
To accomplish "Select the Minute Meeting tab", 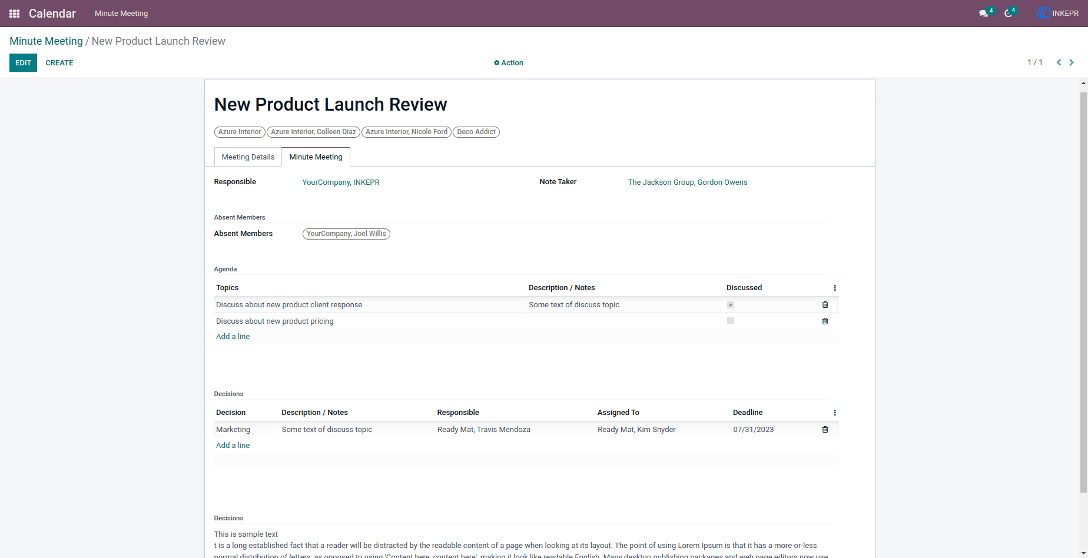I will tap(316, 157).
